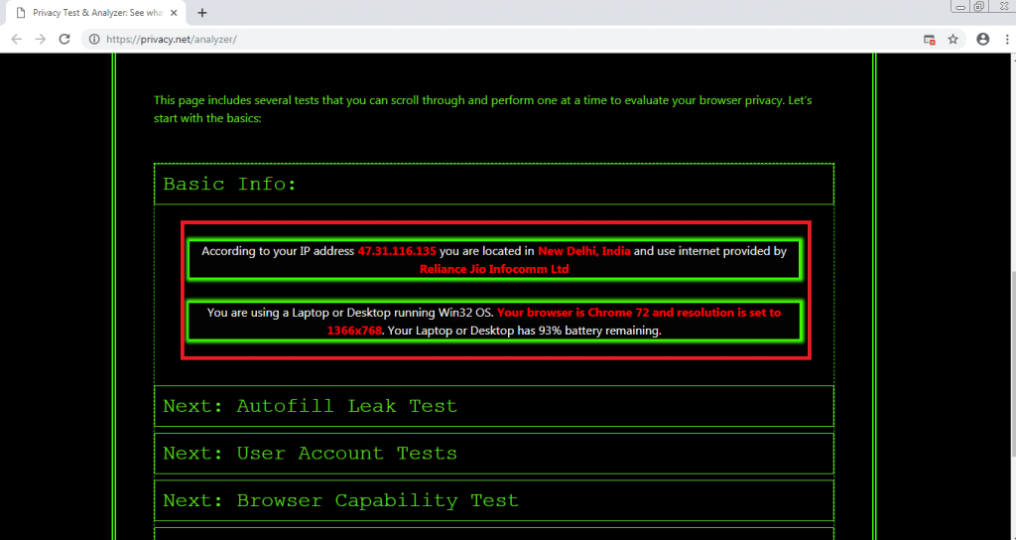The height and width of the screenshot is (540, 1016).
Task: Open a new browser tab
Action: coord(202,12)
